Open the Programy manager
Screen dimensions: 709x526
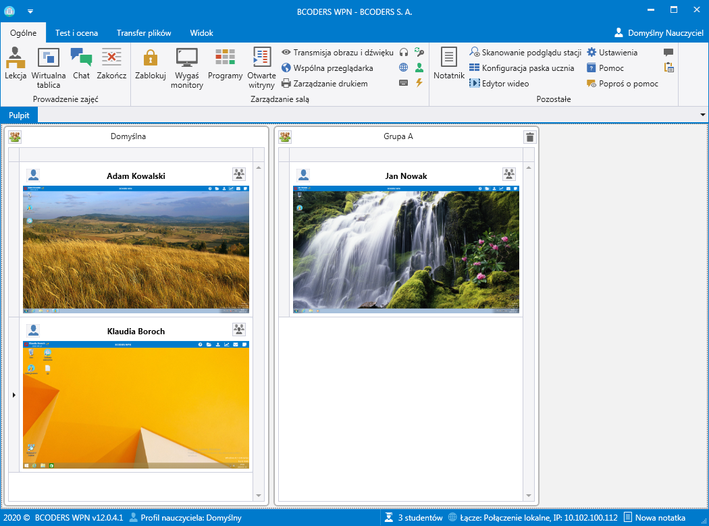(x=225, y=63)
